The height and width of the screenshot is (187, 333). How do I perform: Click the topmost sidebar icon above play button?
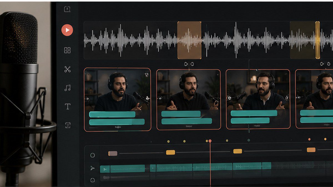tap(67, 9)
